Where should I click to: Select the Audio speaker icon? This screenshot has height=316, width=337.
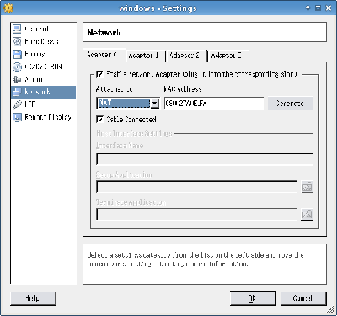[x=17, y=79]
